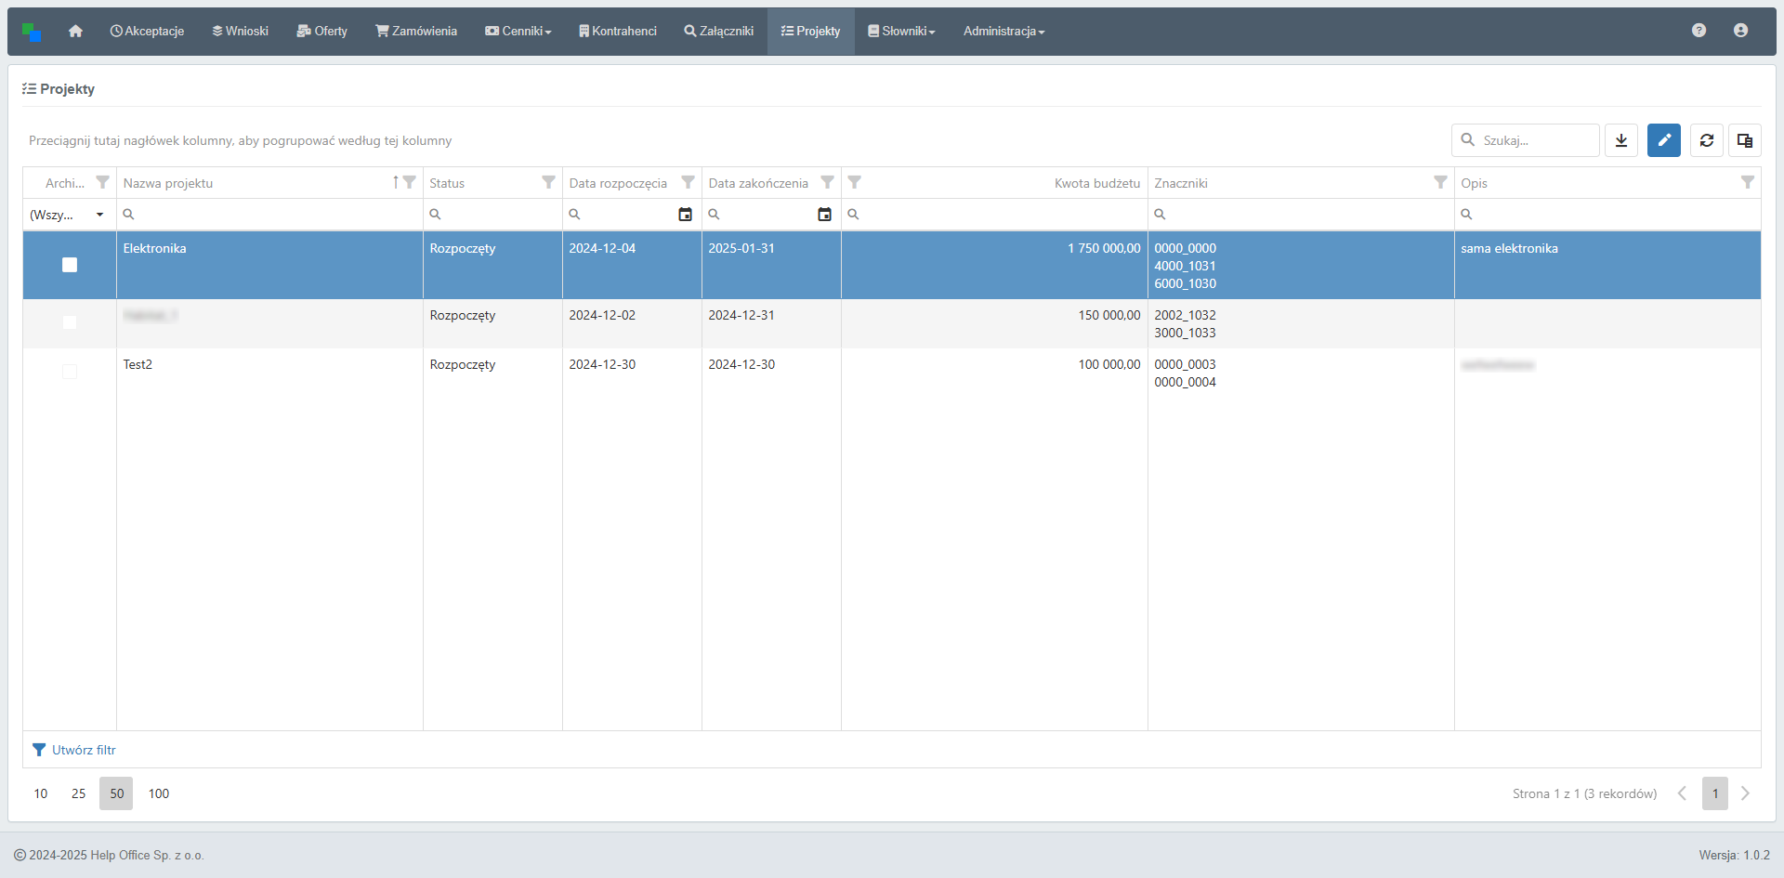Image resolution: width=1784 pixels, height=878 pixels.
Task: Open the user account icon
Action: (1740, 31)
